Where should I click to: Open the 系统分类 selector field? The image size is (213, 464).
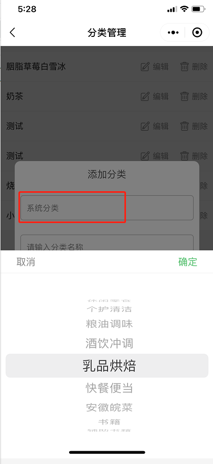pos(107,208)
